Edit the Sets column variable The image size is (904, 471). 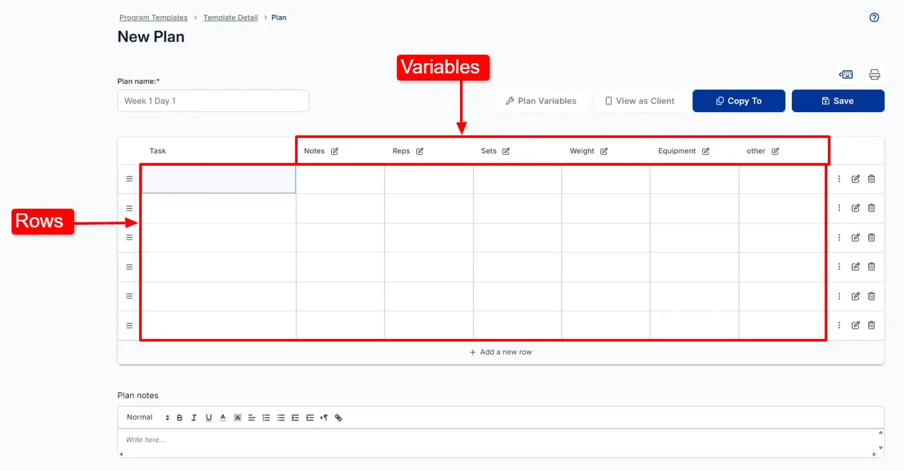tap(506, 151)
